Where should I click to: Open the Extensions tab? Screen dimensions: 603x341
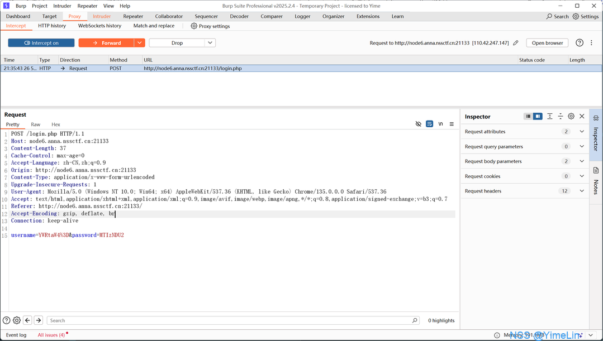368,17
